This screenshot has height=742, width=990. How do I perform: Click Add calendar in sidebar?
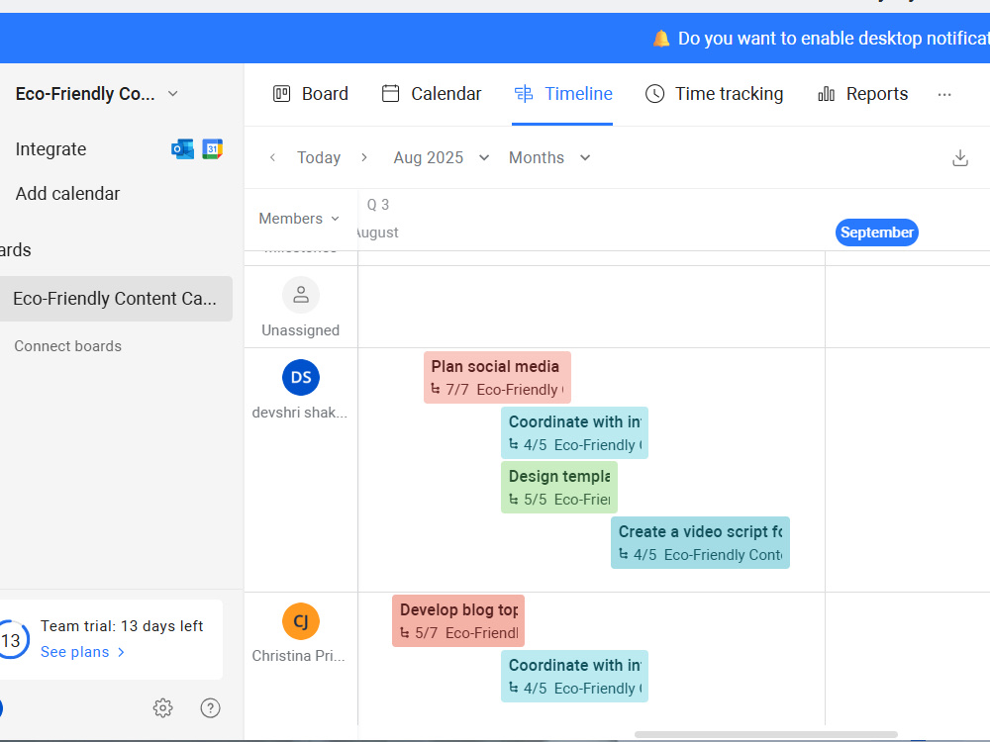tap(67, 194)
